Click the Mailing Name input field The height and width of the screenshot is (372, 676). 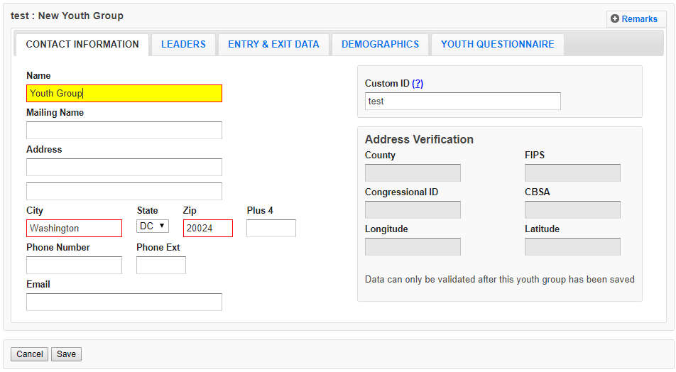(x=124, y=131)
